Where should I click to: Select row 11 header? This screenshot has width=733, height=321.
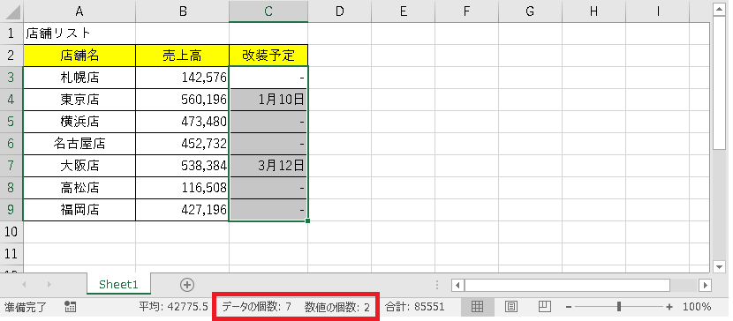point(11,254)
